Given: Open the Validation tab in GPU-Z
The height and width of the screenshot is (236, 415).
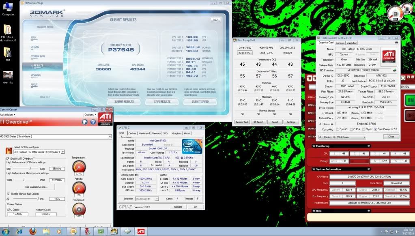Looking at the screenshot, I should click(352, 43).
